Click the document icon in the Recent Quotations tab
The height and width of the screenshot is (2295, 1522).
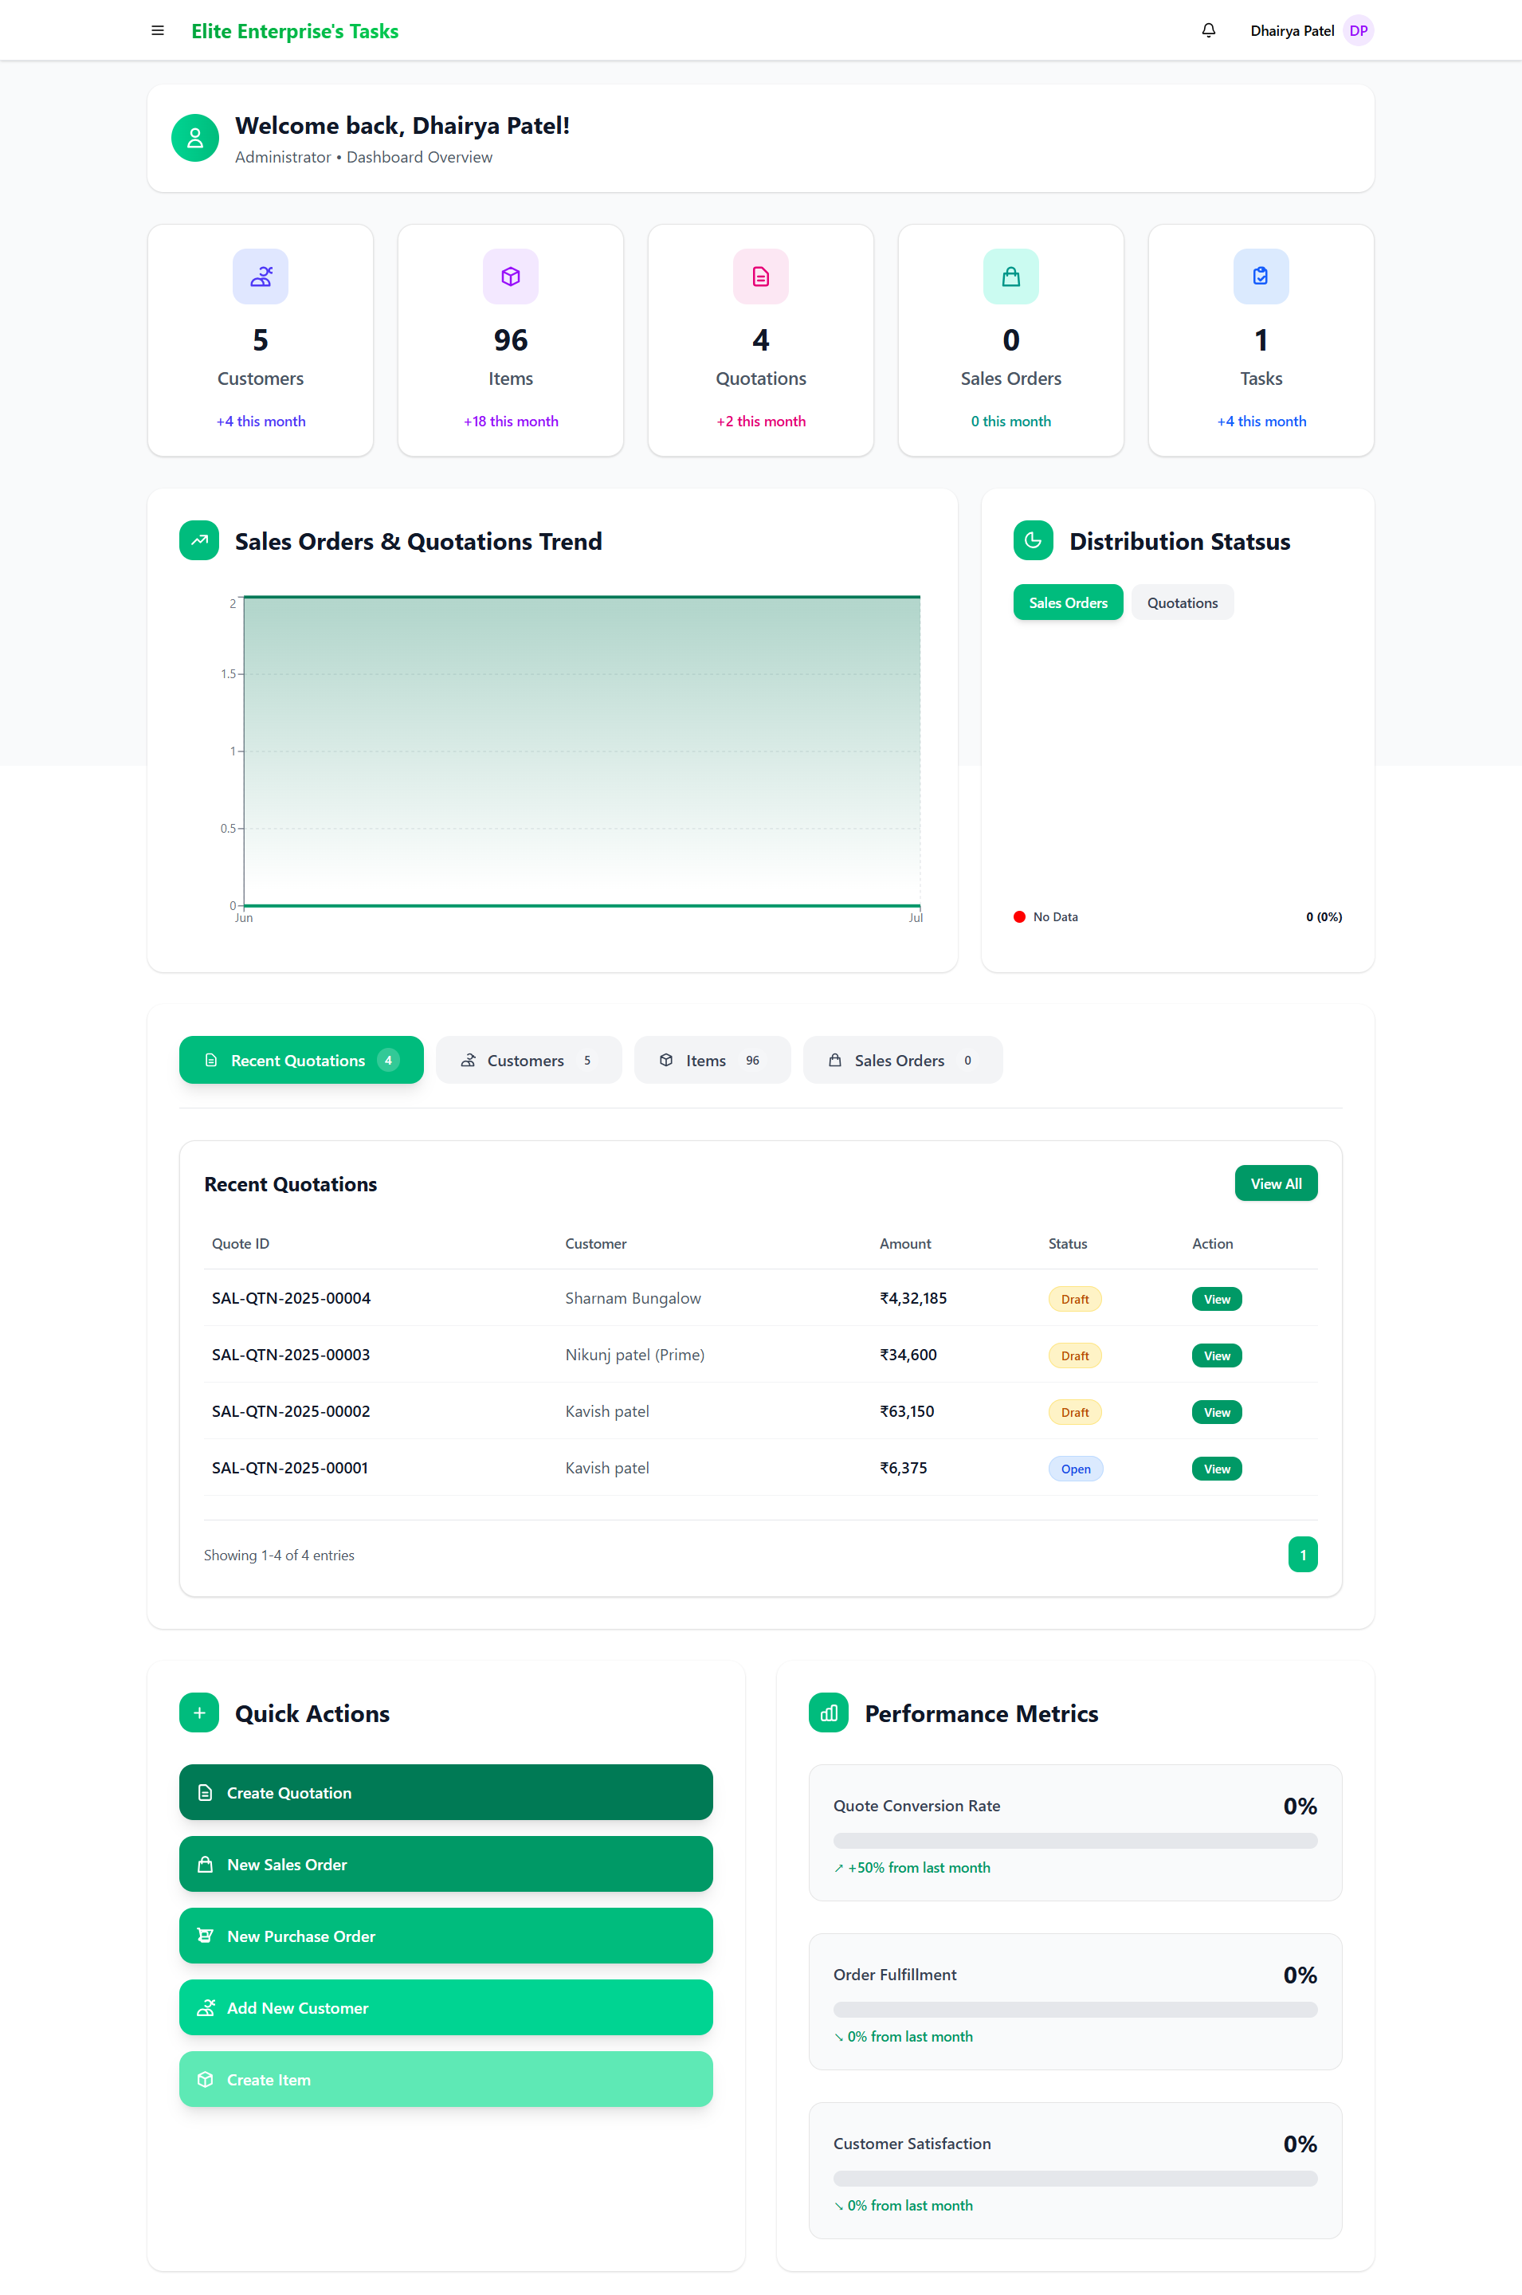tap(210, 1061)
